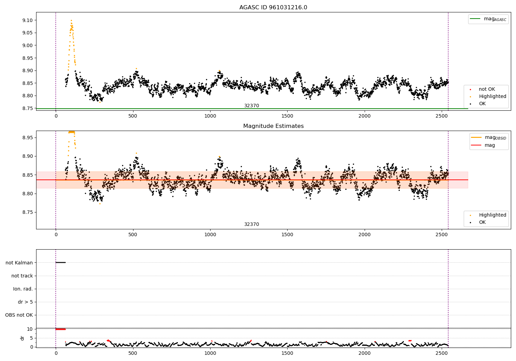Click "Highlighted" legend entry in the top plot
Image resolution: width=516 pixels, height=361 pixels.
[493, 96]
